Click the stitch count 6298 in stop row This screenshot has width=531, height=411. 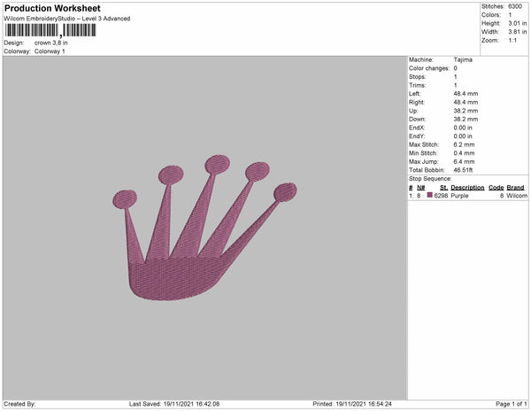coord(441,196)
